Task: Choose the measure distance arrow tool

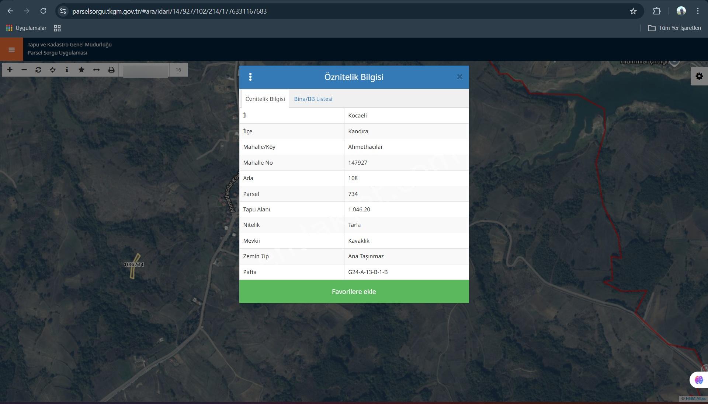Action: (96, 70)
